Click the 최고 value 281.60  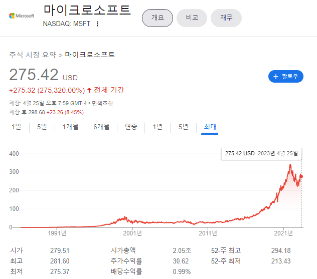coord(60,261)
